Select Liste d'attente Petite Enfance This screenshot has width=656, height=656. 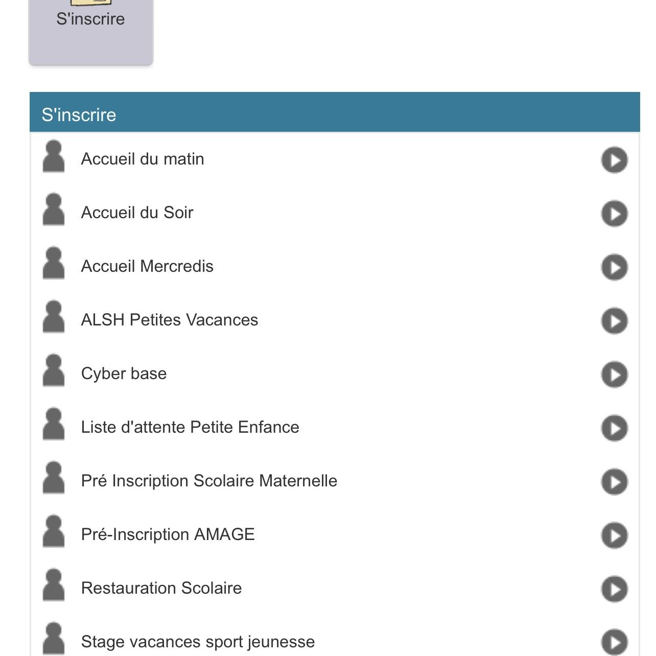(x=335, y=428)
